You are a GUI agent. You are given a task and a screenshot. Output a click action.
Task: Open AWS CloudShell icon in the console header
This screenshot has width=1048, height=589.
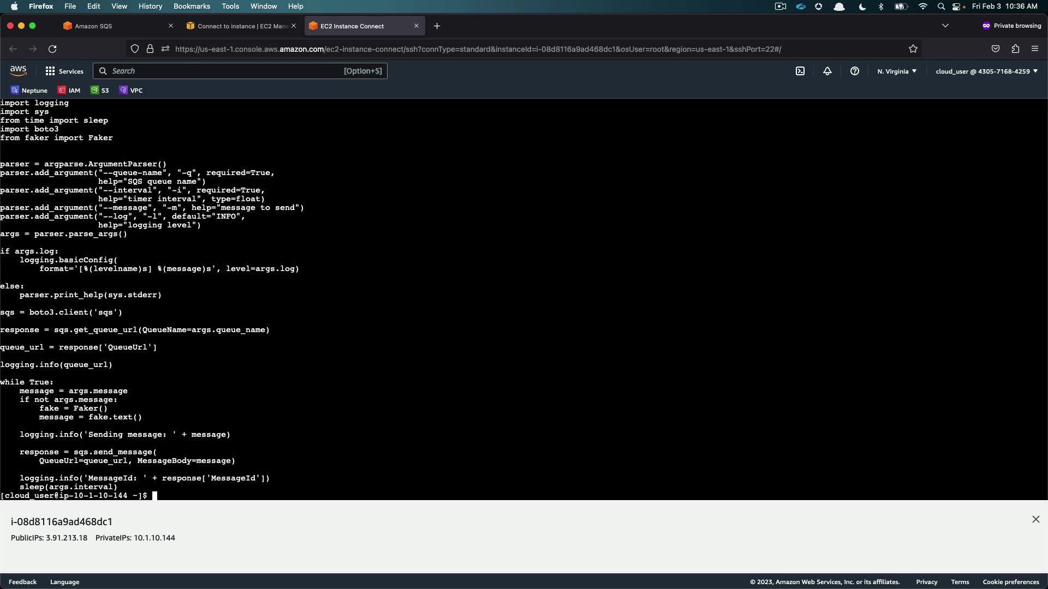pyautogui.click(x=800, y=71)
